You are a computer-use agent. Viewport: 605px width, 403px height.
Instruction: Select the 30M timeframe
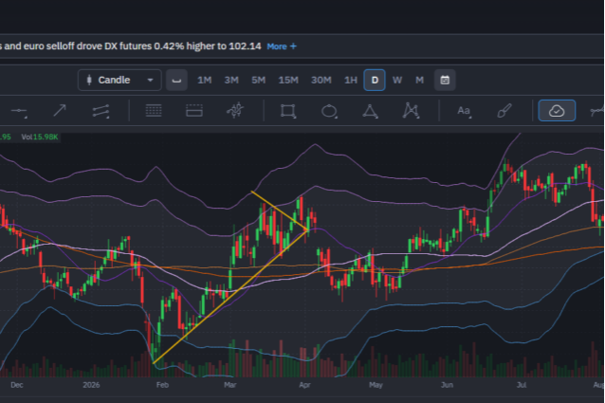321,81
